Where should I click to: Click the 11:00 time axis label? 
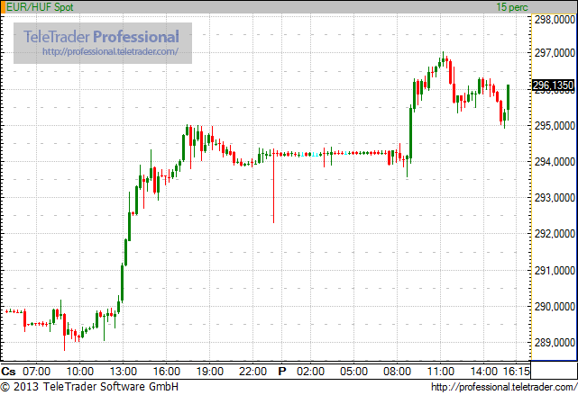[441, 372]
